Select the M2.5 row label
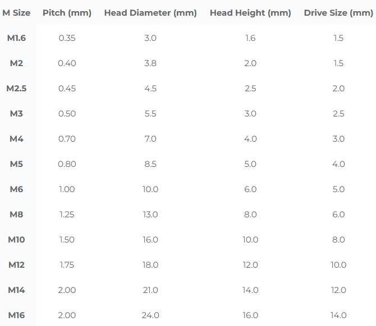Image resolution: width=376 pixels, height=326 pixels. [16, 89]
